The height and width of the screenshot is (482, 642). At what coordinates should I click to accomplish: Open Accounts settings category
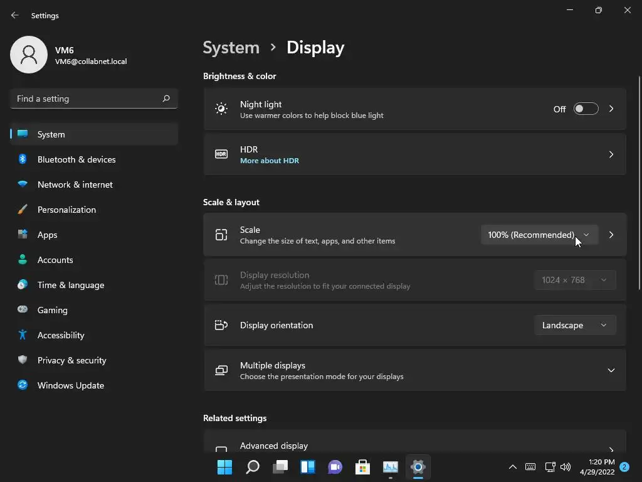[94, 259]
